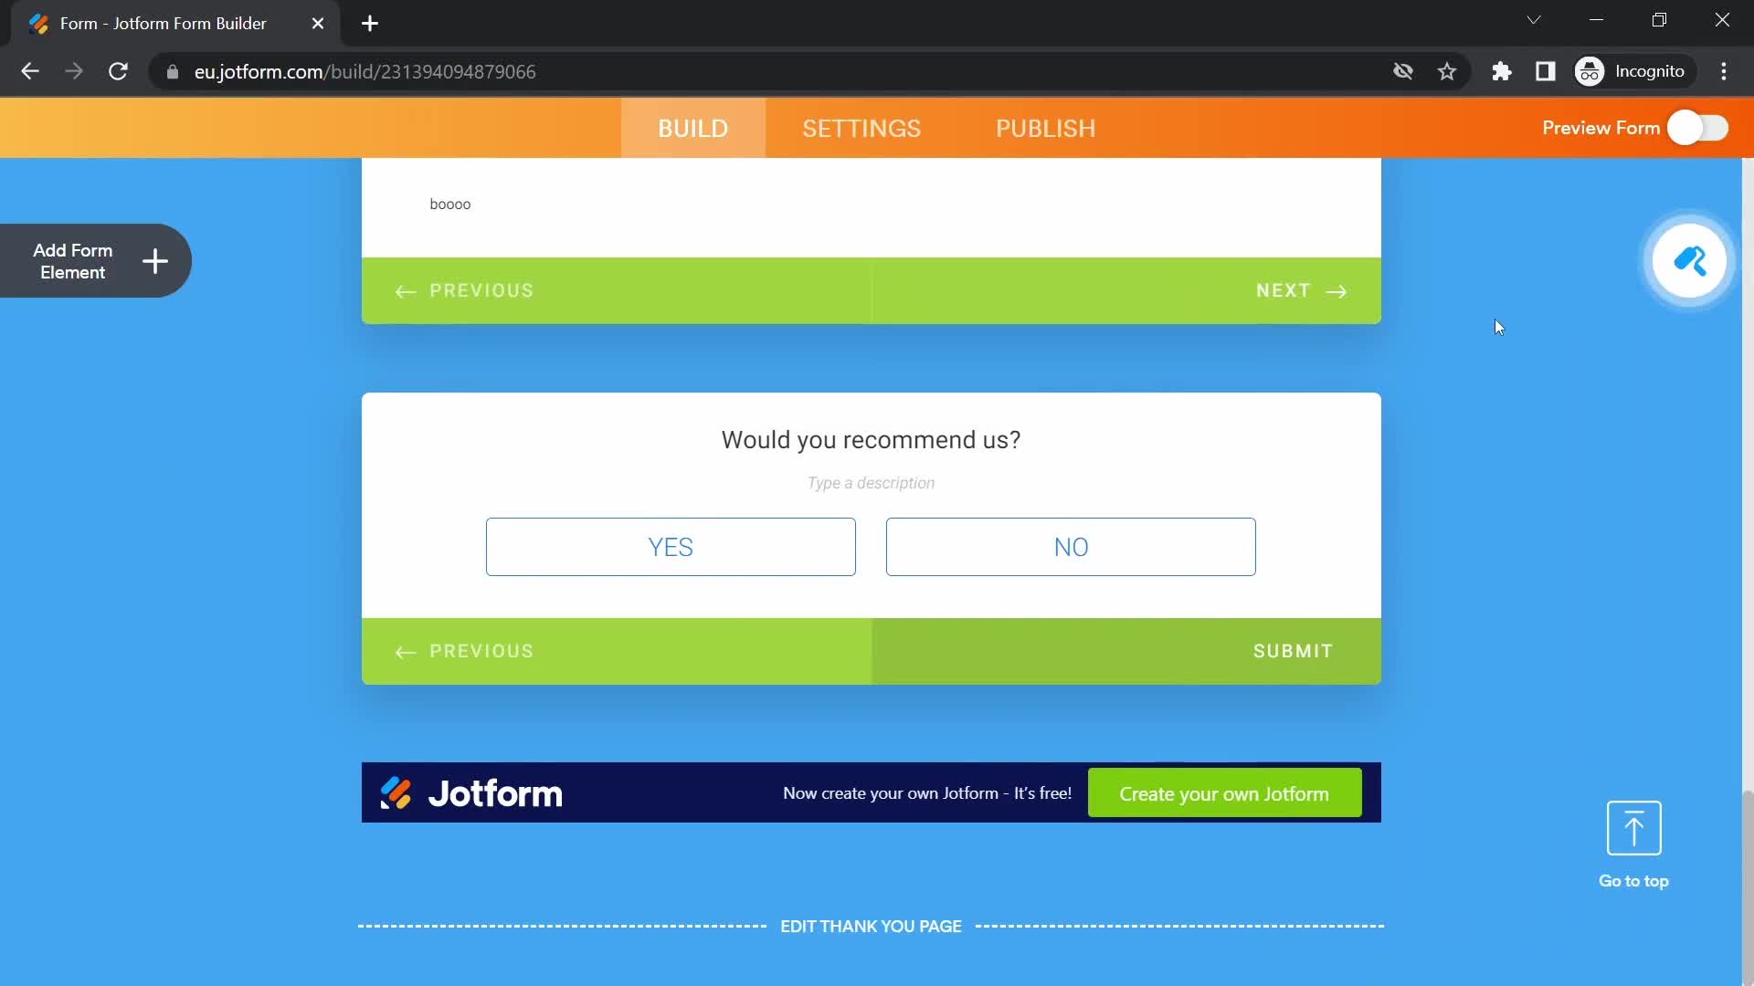Click the Add Form Element plus icon
This screenshot has width=1754, height=986.
click(154, 260)
